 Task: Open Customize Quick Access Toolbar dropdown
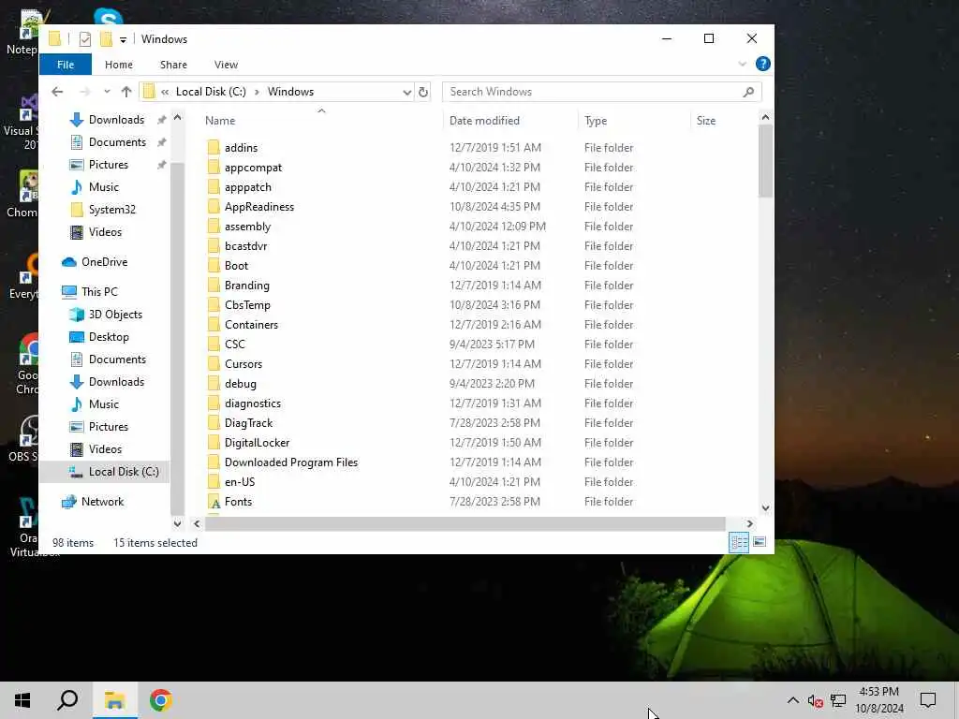click(123, 39)
